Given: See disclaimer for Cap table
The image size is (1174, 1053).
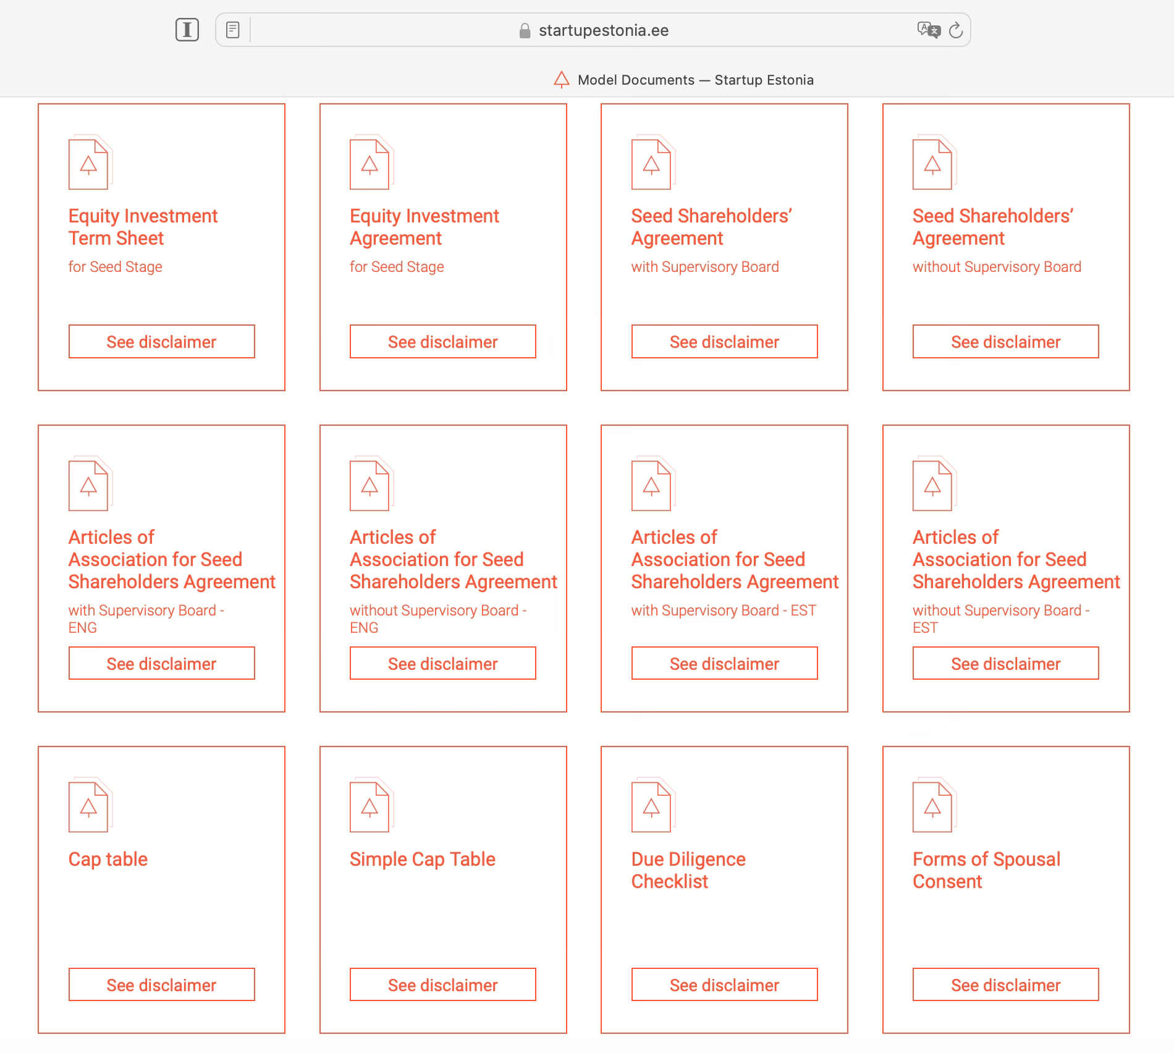Looking at the screenshot, I should 161,985.
